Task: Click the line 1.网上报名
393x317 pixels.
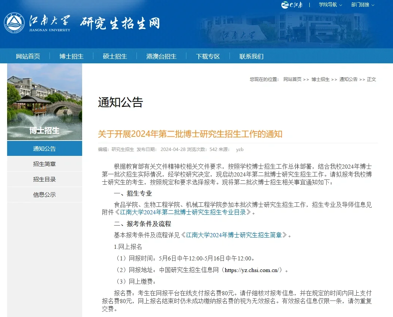Action: [x=128, y=247]
